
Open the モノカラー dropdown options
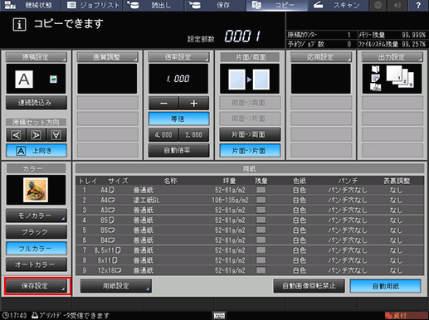(37, 216)
